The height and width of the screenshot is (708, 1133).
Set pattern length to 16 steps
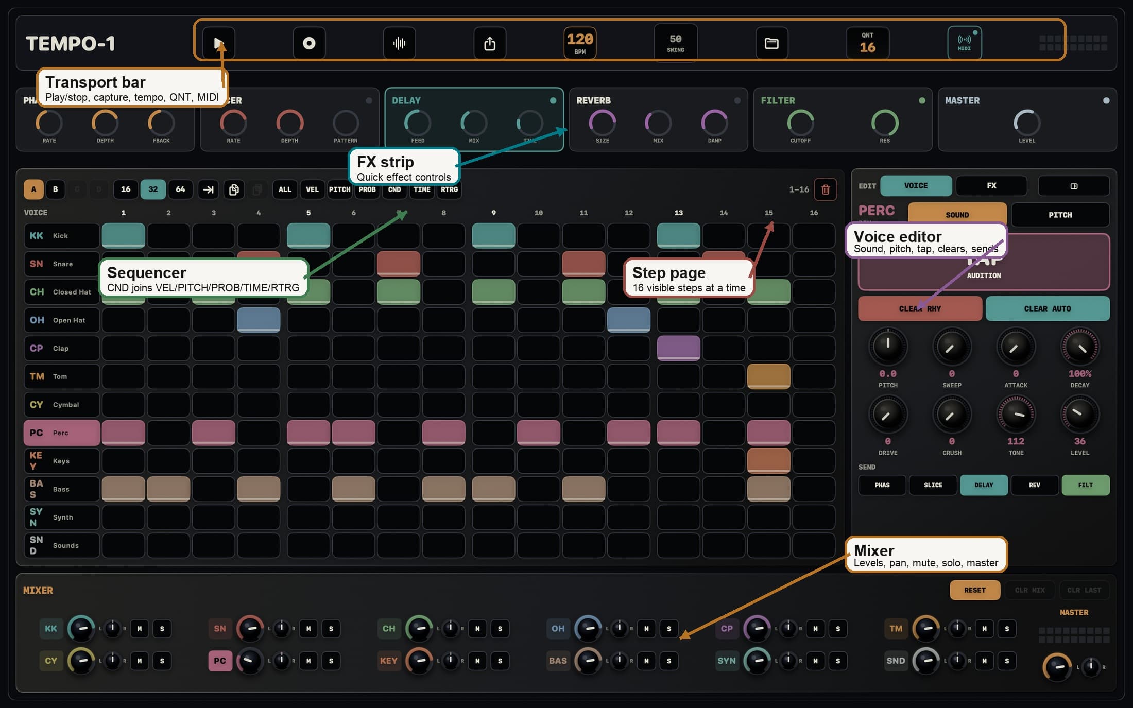(126, 189)
